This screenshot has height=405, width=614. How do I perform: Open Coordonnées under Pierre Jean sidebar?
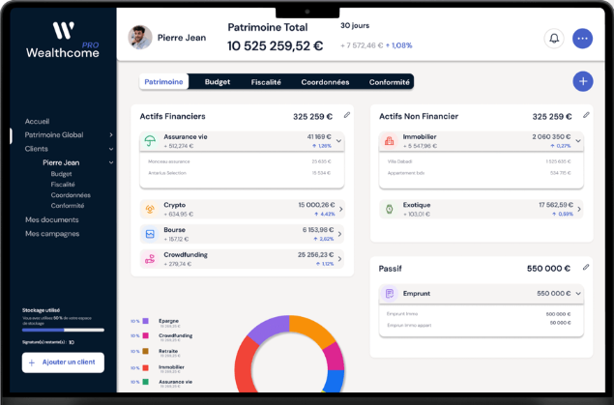pyautogui.click(x=71, y=195)
